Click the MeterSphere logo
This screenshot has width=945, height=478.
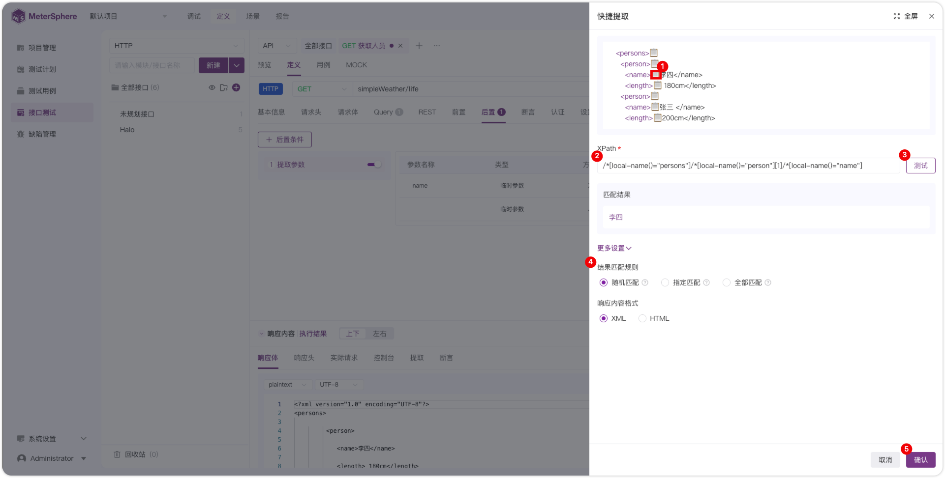tap(44, 16)
